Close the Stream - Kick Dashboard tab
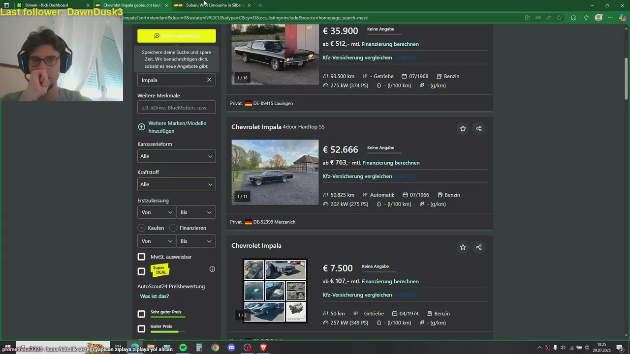This screenshot has width=630, height=354. pyautogui.click(x=88, y=5)
